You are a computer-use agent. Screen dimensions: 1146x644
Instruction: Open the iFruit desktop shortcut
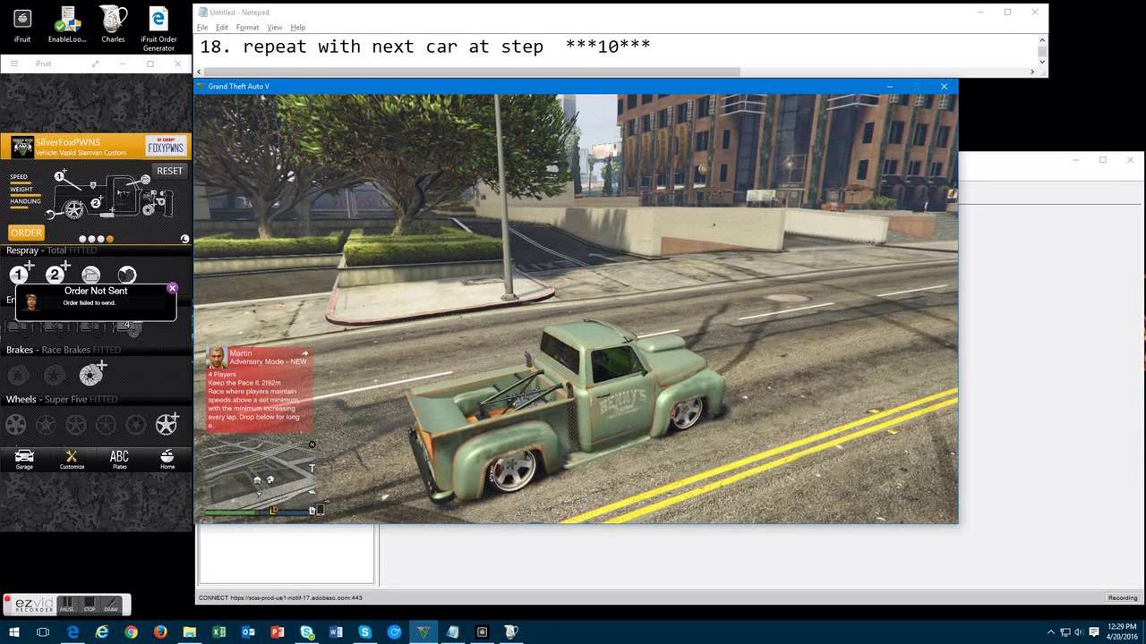pos(22,26)
